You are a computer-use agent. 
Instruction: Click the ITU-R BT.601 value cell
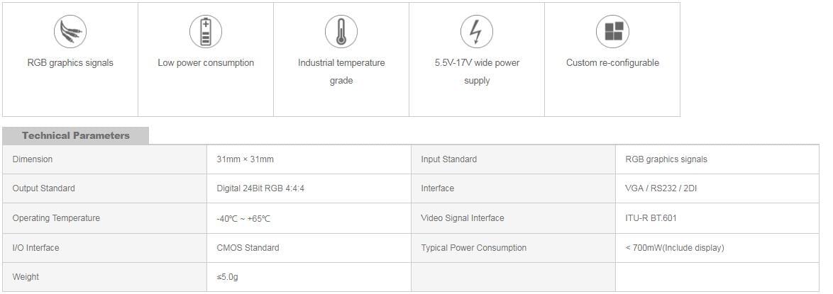tap(717, 218)
